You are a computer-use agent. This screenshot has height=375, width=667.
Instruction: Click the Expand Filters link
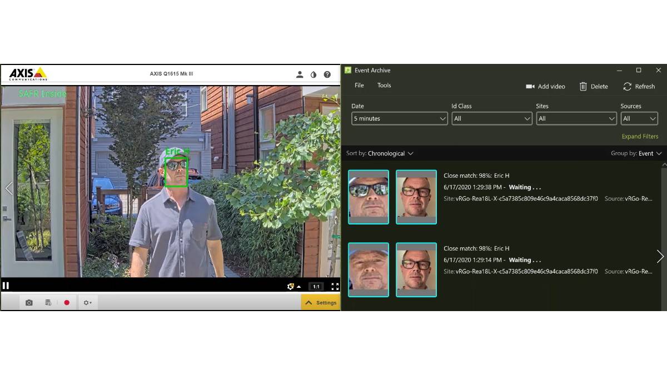(640, 137)
